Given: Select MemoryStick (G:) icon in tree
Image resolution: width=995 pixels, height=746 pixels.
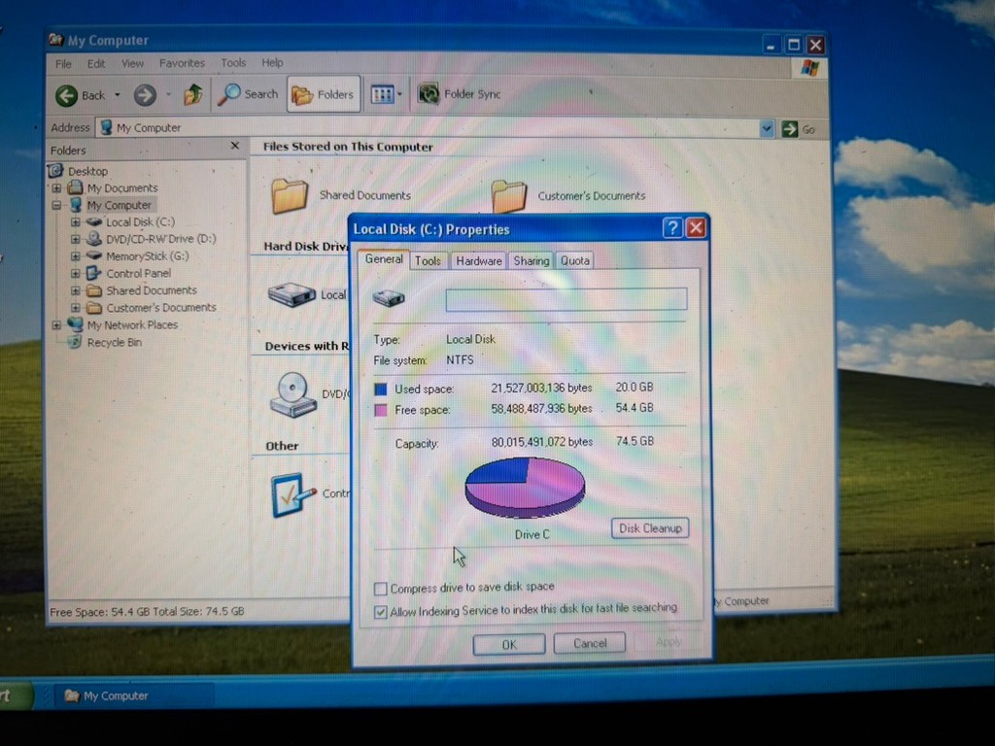Looking at the screenshot, I should tap(94, 255).
